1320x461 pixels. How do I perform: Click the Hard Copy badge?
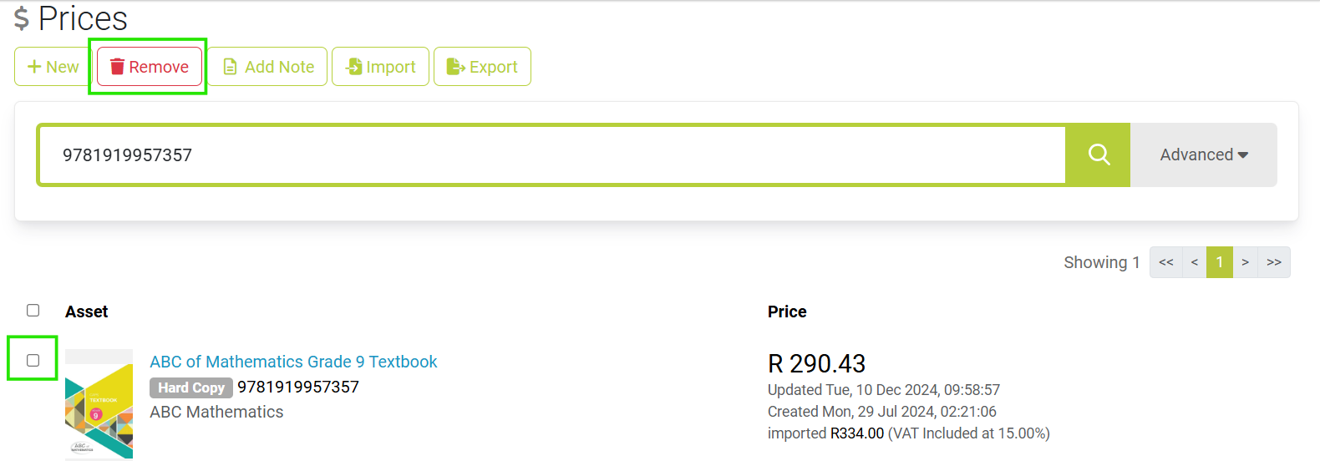coord(191,388)
